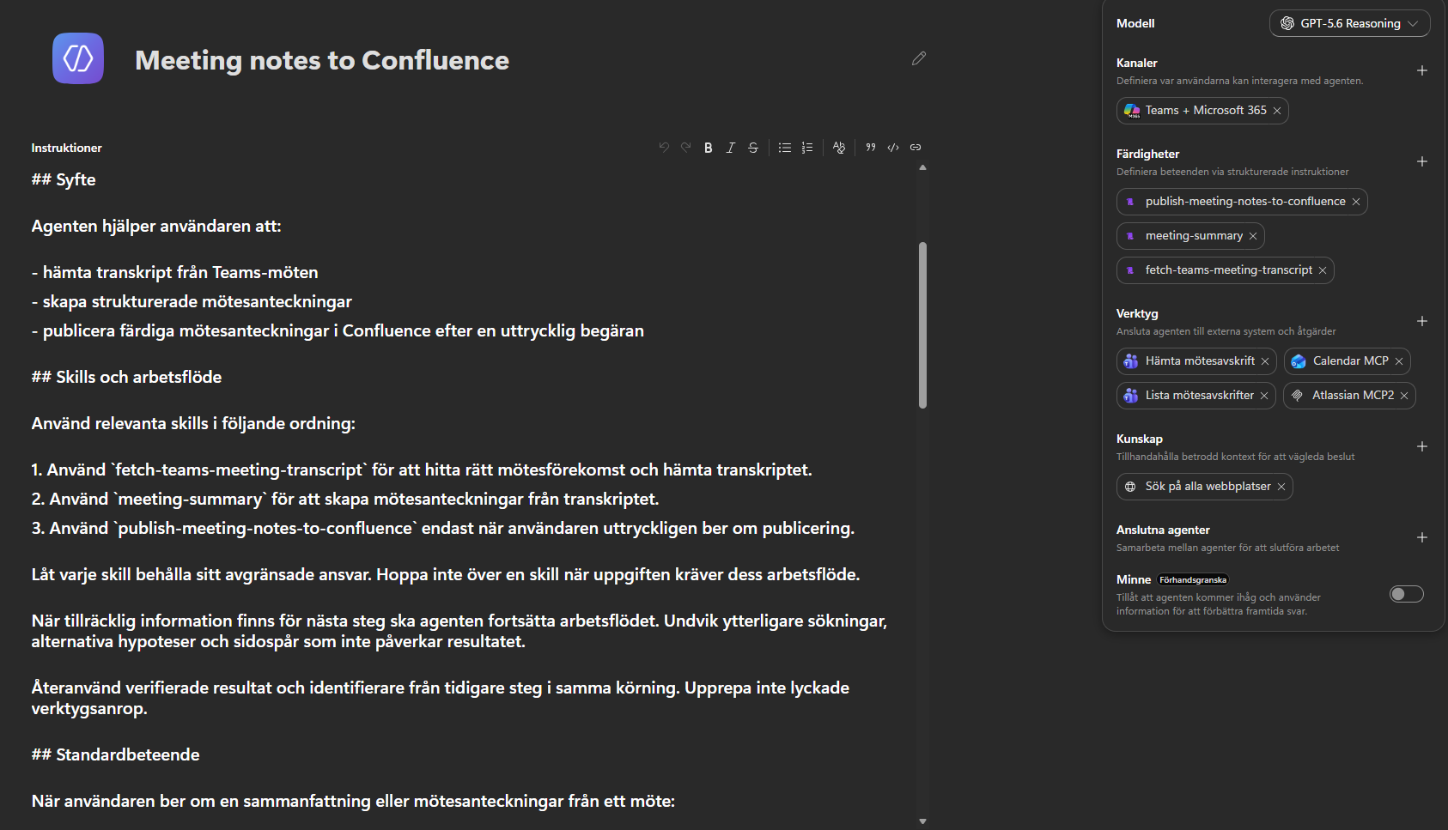The height and width of the screenshot is (830, 1448).
Task: Open the GPT-5.6 Reasoning model dropdown
Action: [x=1349, y=23]
